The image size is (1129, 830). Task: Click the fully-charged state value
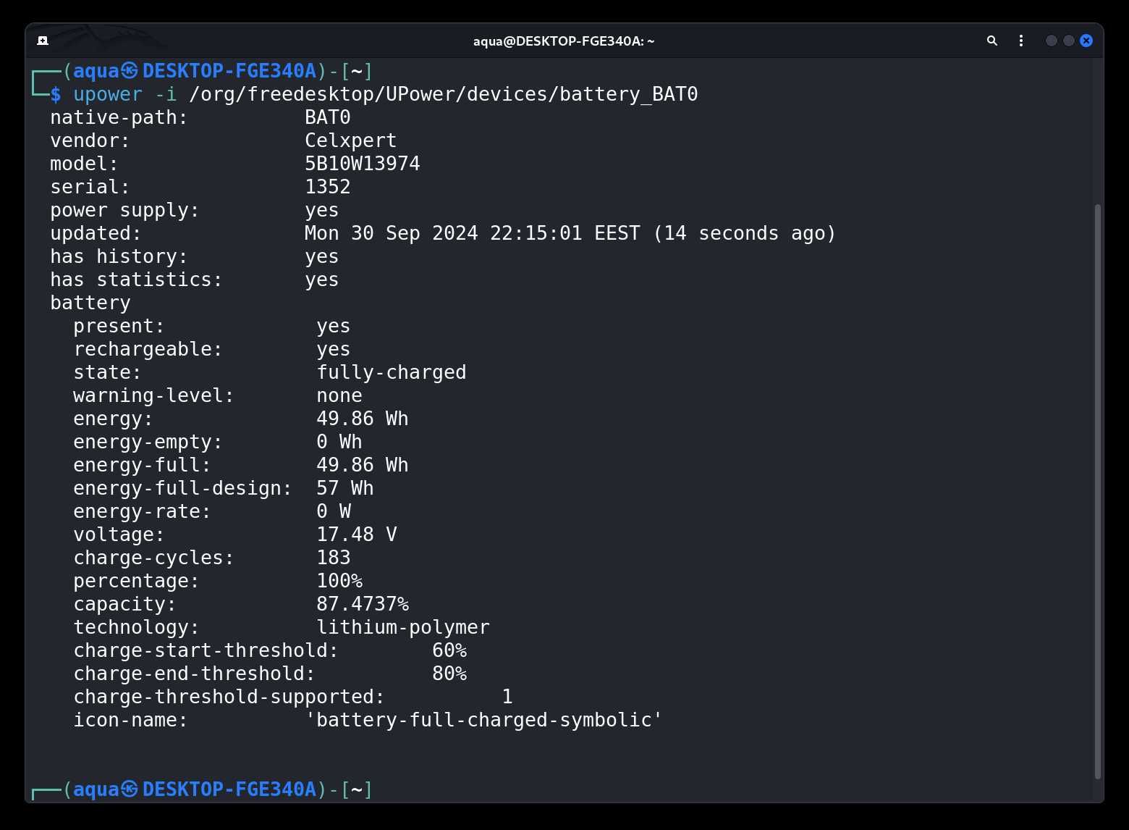click(392, 372)
